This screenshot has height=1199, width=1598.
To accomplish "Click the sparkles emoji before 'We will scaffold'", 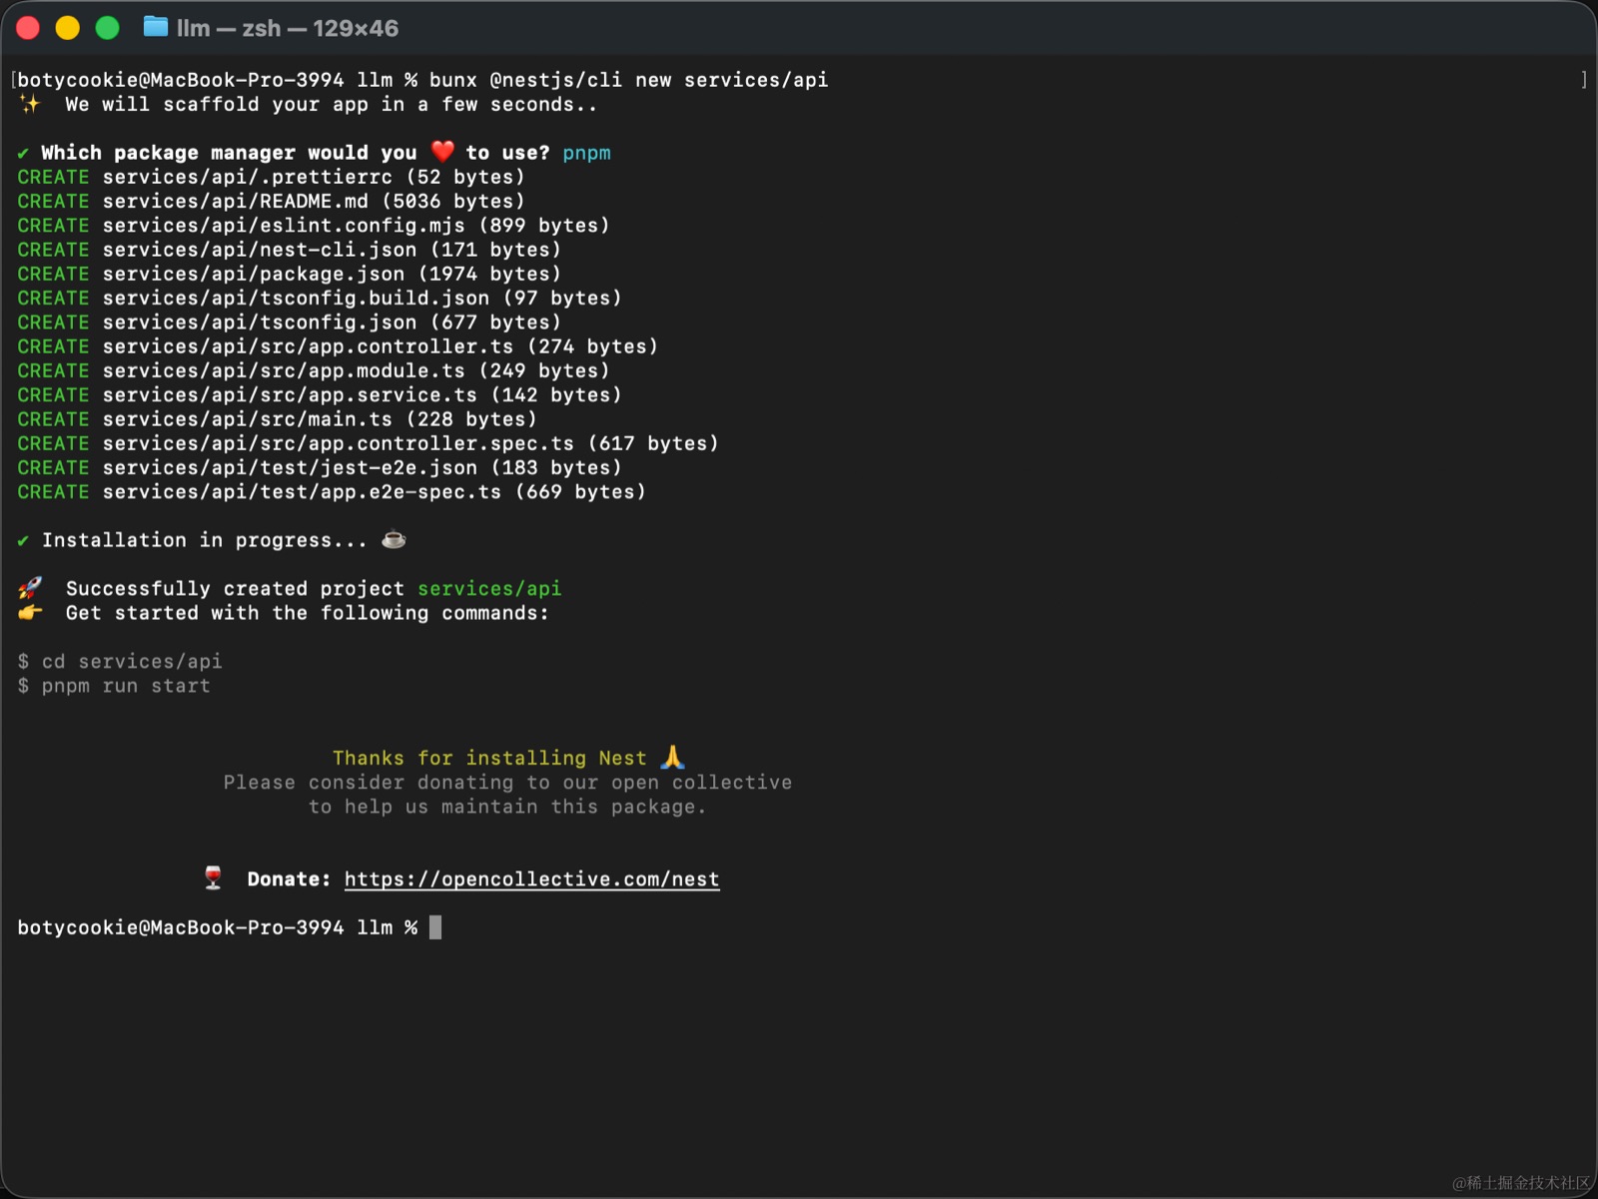I will click(x=30, y=104).
